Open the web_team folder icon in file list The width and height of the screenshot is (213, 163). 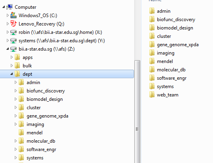[x=152, y=95]
